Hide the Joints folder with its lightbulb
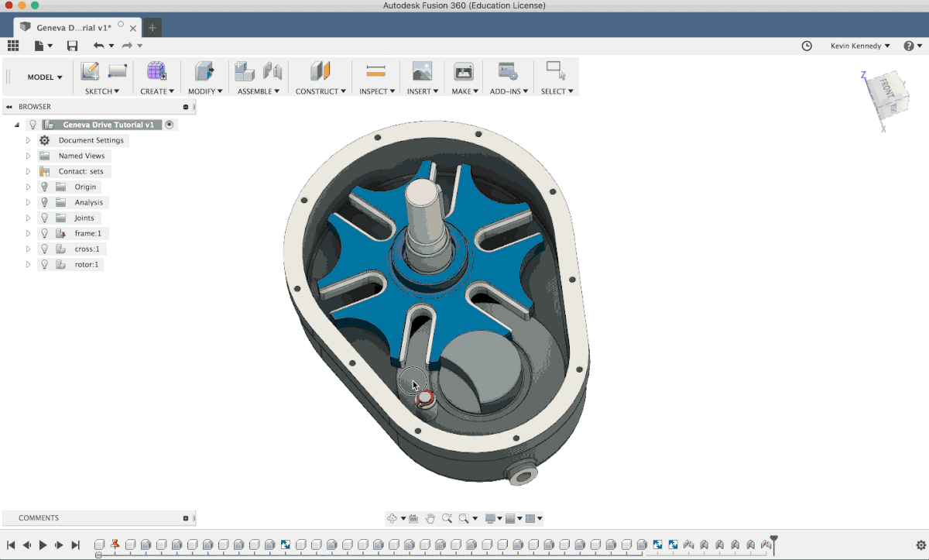This screenshot has width=929, height=560. click(x=44, y=218)
